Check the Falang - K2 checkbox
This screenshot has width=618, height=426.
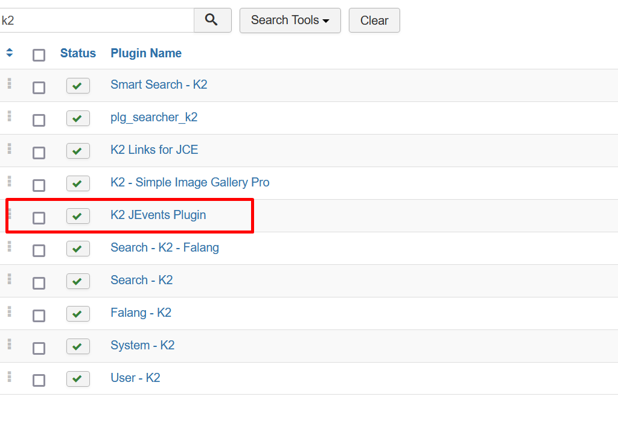(39, 316)
